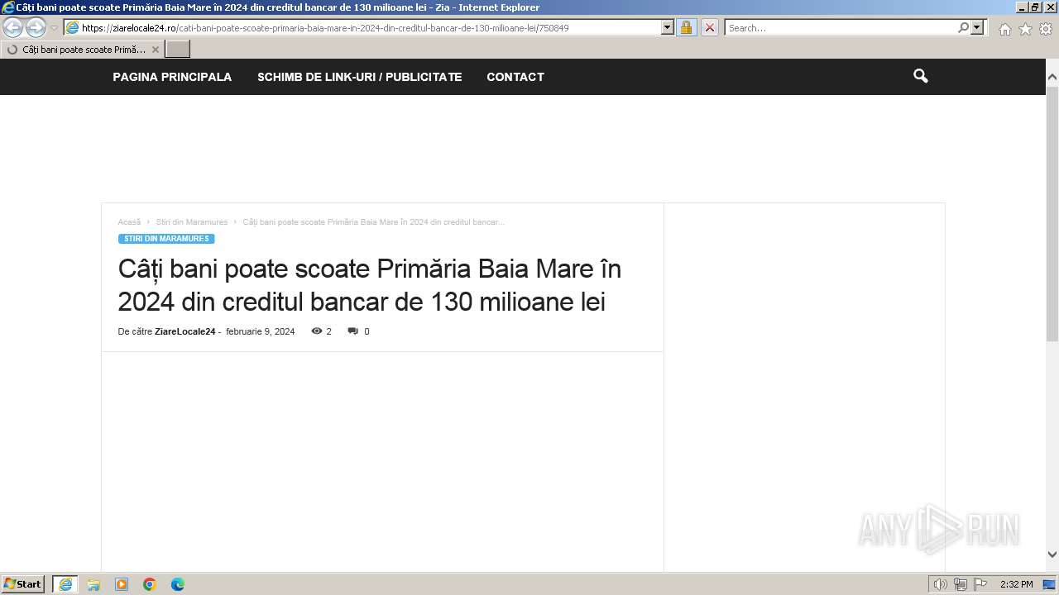Screen dimensions: 1059x595
Task: Follow the Acasă breadcrumb link
Action: click(x=129, y=222)
